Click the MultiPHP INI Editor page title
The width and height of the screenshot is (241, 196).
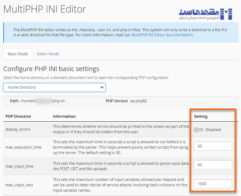45,9
